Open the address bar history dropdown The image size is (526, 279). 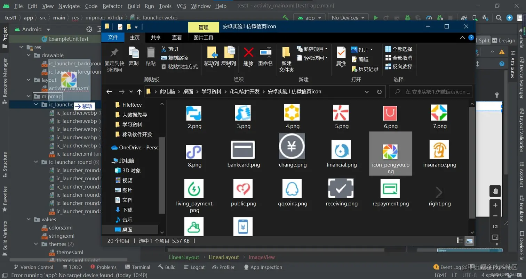[367, 92]
